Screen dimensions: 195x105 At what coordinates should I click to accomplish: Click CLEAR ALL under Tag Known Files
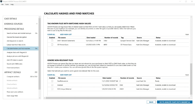coord(51,34)
